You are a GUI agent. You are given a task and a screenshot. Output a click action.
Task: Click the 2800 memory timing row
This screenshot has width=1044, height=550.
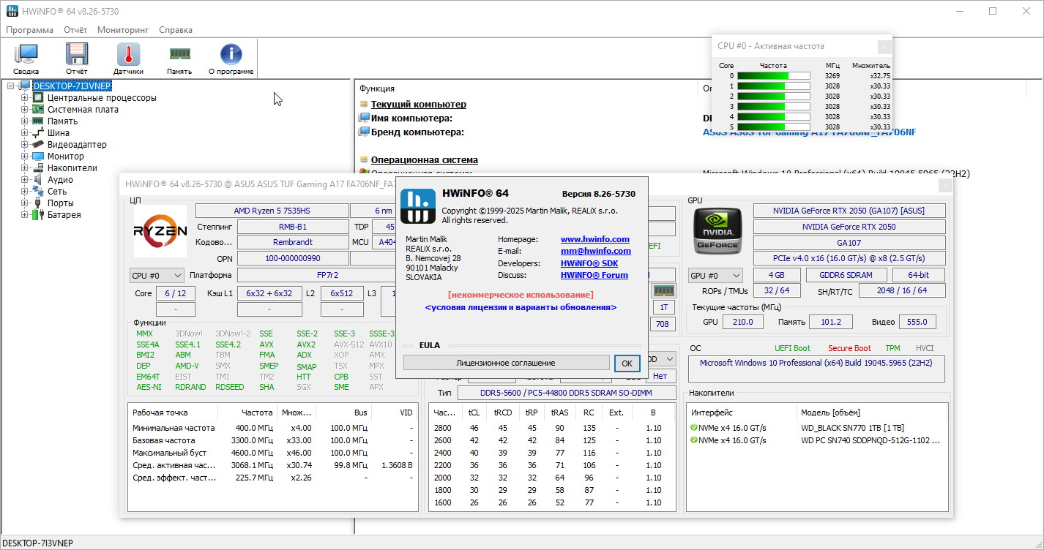coord(553,428)
